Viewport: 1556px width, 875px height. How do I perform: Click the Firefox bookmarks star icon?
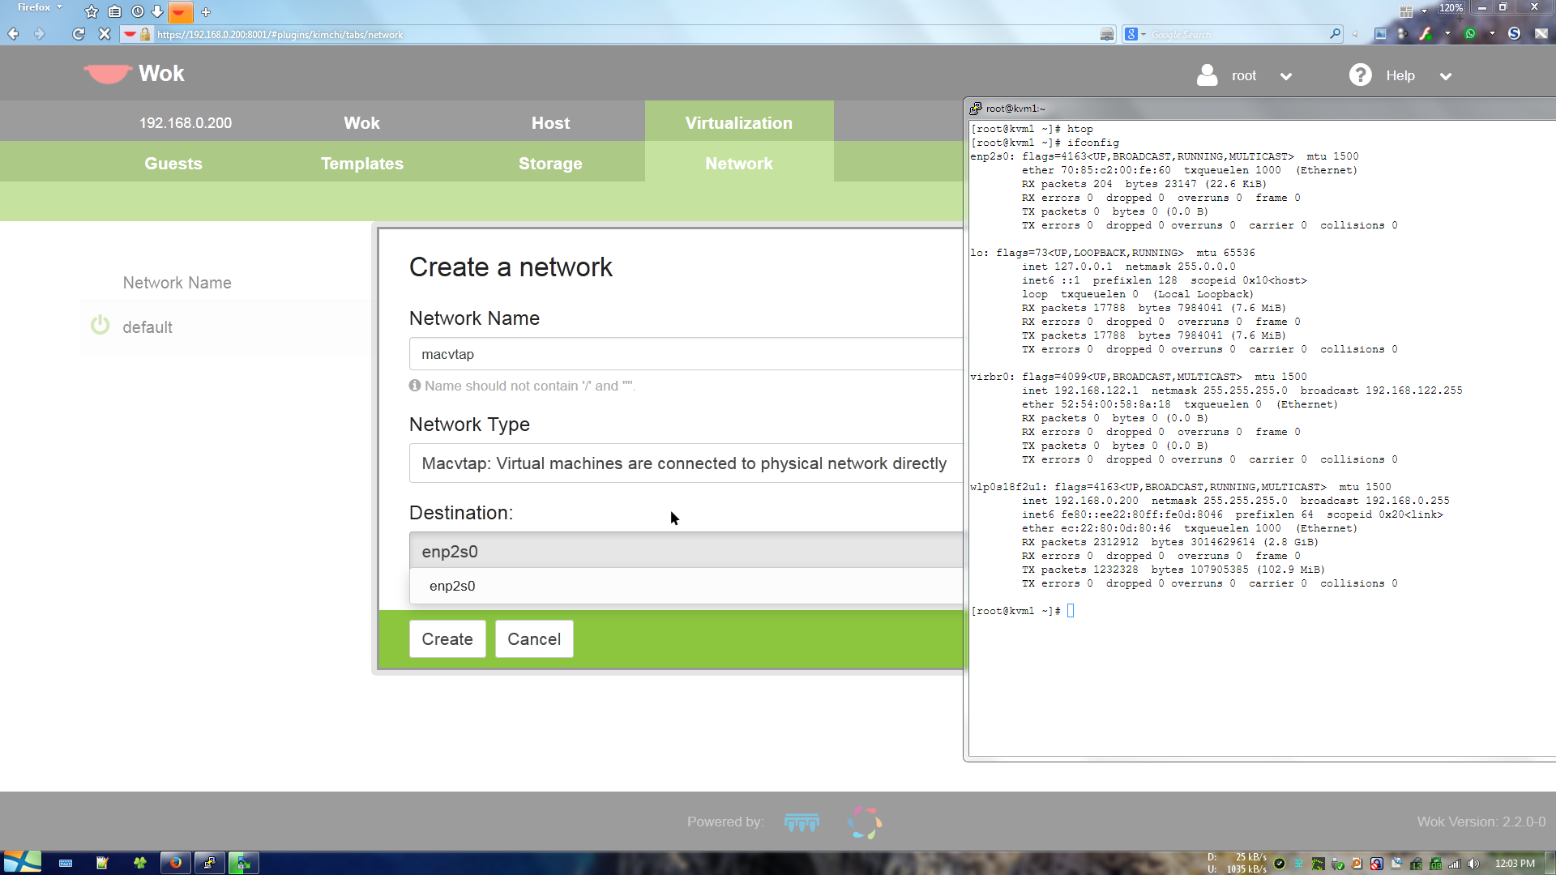(x=92, y=12)
